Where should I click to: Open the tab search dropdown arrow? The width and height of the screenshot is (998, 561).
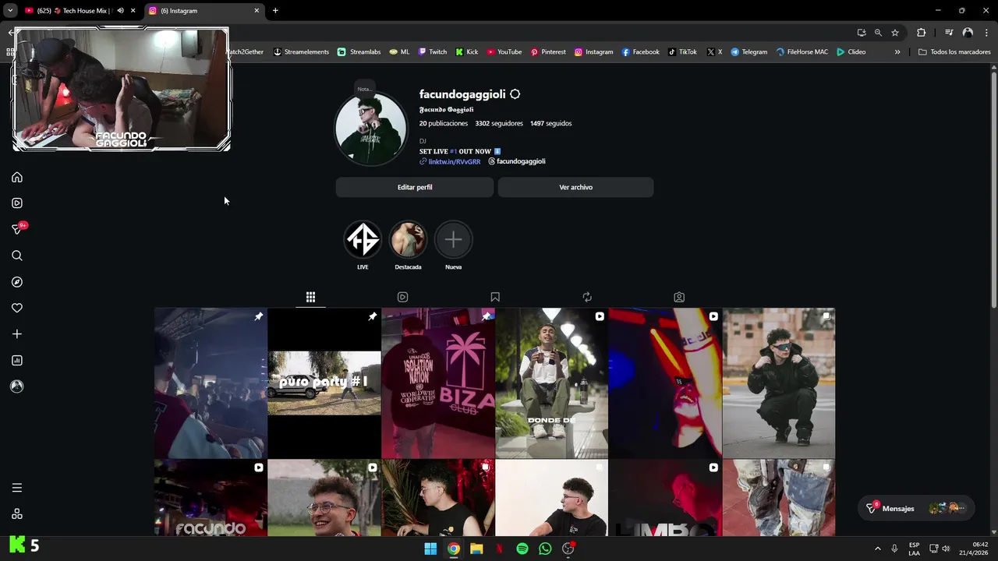(9, 11)
